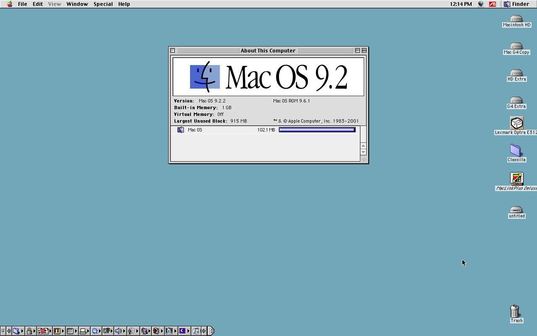The width and height of the screenshot is (537, 336).
Task: Open the Monitor resolution strip module
Action: [71, 331]
